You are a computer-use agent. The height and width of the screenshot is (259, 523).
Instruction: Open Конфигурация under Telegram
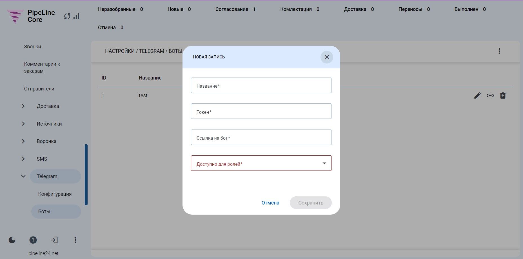pyautogui.click(x=55, y=194)
